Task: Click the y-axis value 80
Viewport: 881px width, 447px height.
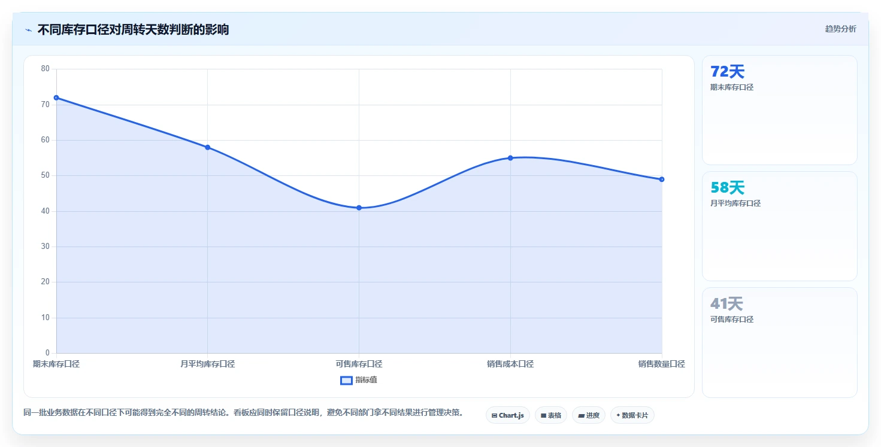Action: pos(46,69)
